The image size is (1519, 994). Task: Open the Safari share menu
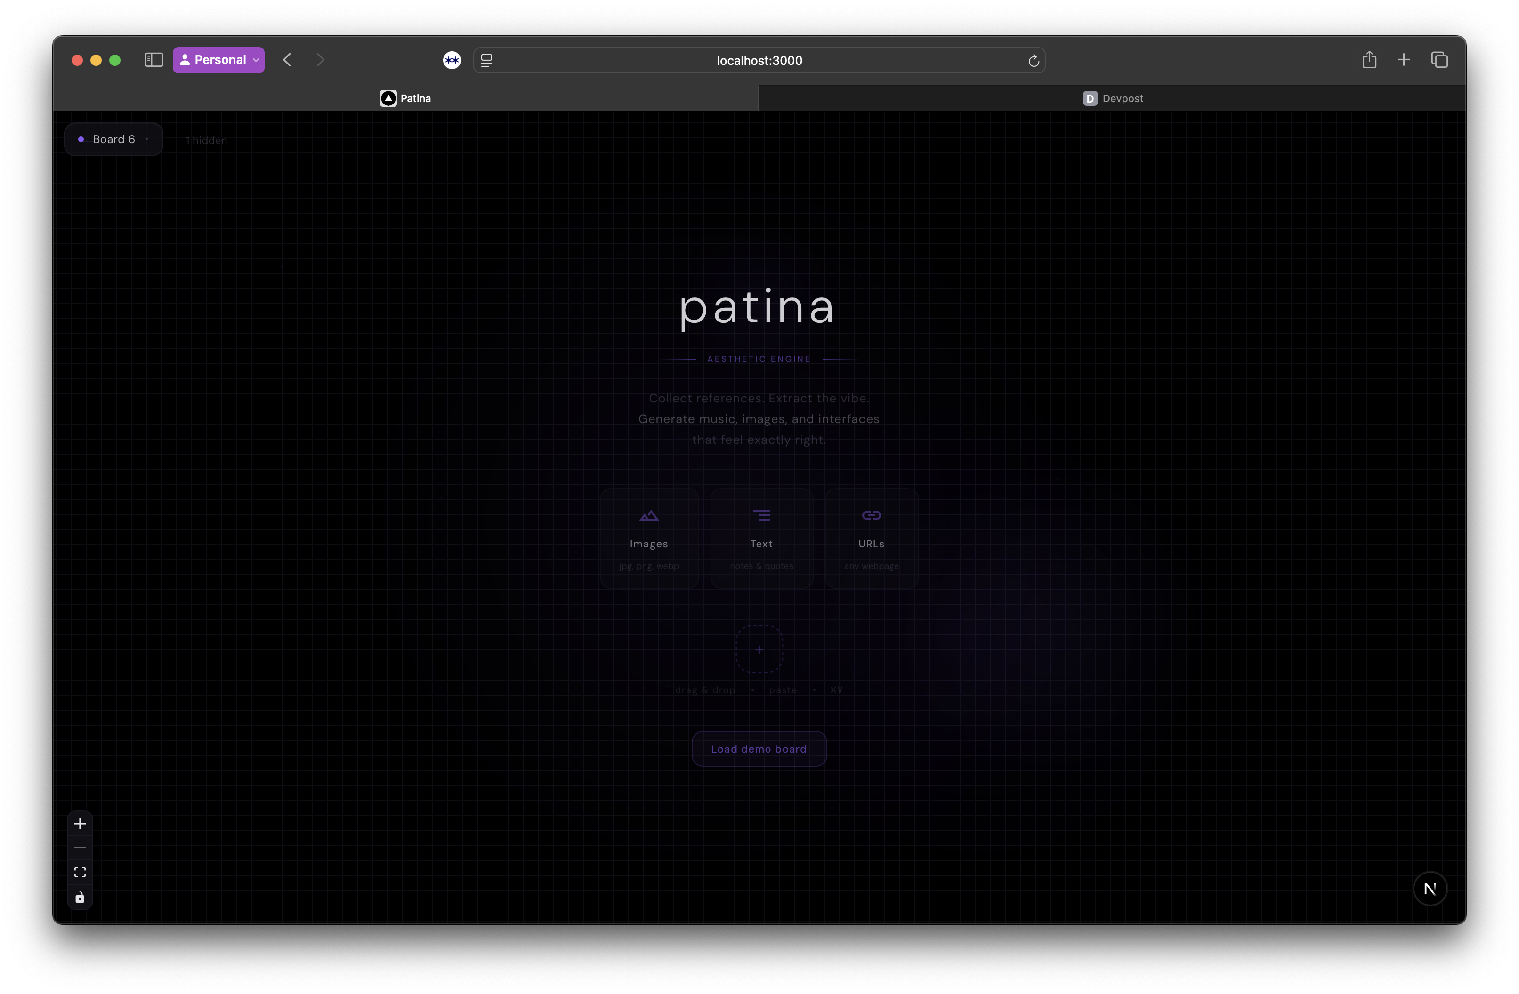click(1368, 60)
